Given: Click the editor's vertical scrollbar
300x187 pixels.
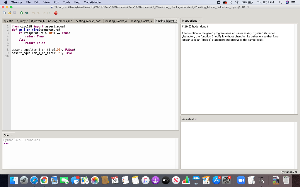Looking at the screenshot, I should (177, 77).
